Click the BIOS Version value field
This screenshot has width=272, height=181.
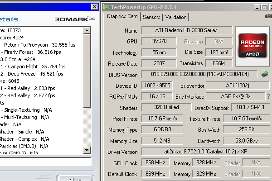click(x=199, y=74)
